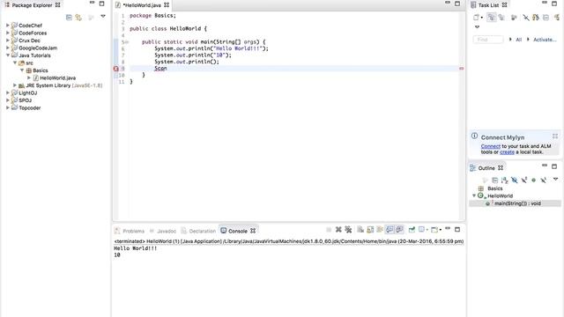Image resolution: width=564 pixels, height=317 pixels.
Task: Collapse the Java Tutorials project
Action: pos(8,55)
